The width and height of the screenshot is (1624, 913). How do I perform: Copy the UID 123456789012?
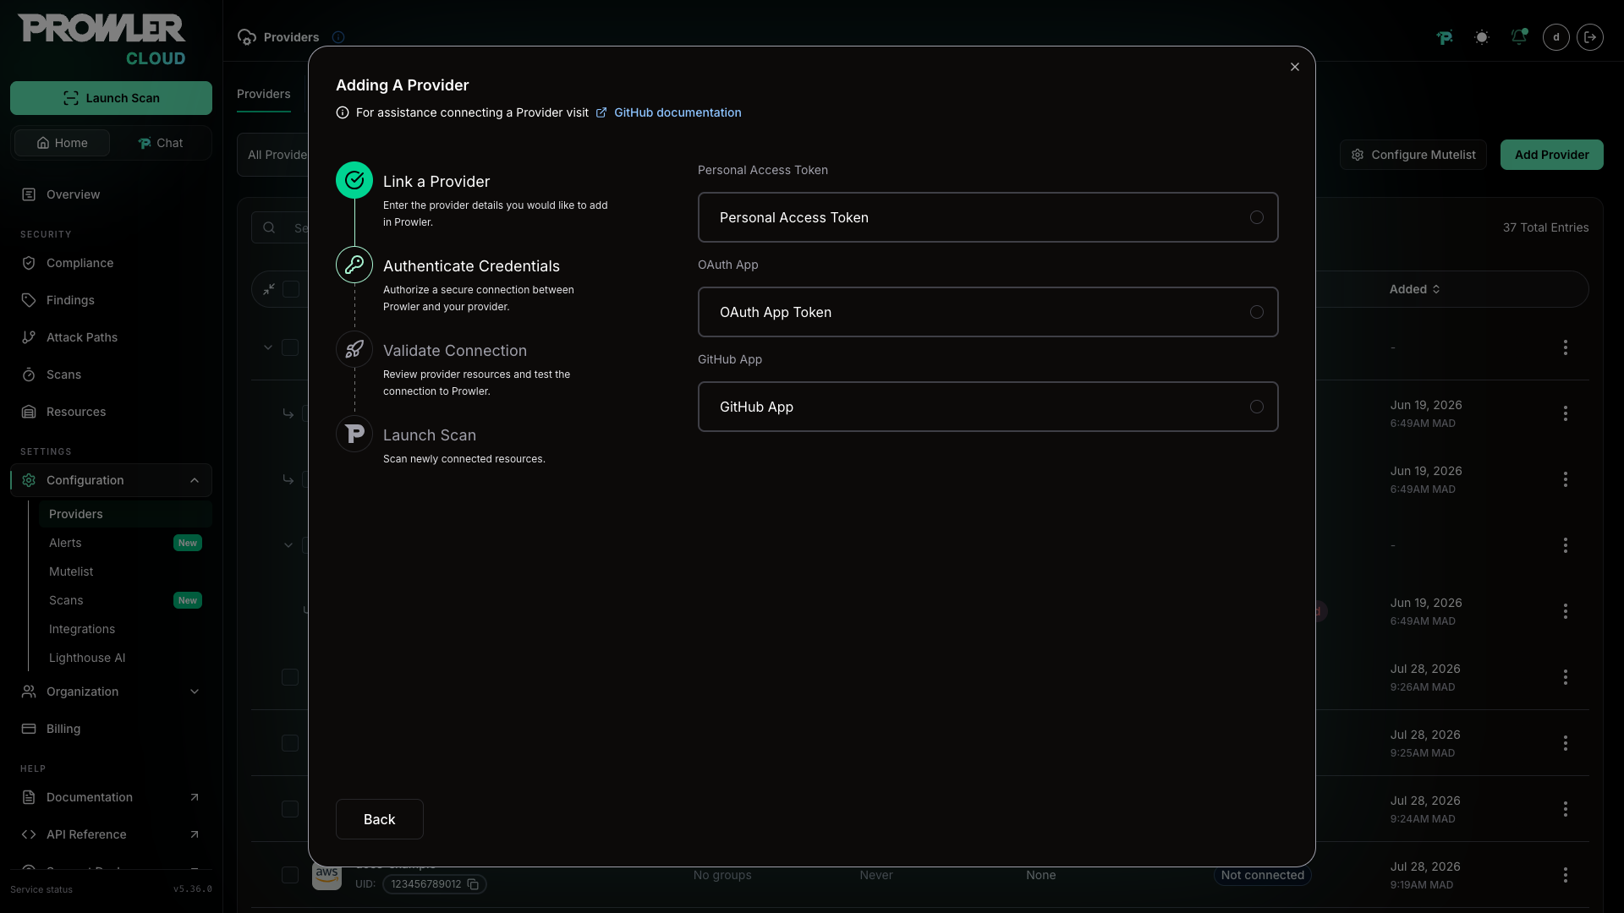474,884
